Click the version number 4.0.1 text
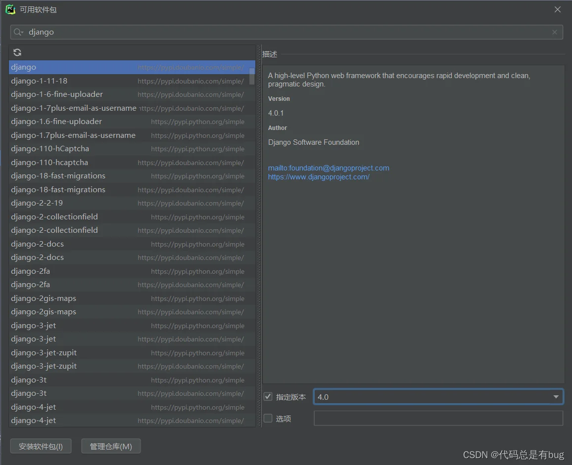The width and height of the screenshot is (572, 465). (x=276, y=113)
